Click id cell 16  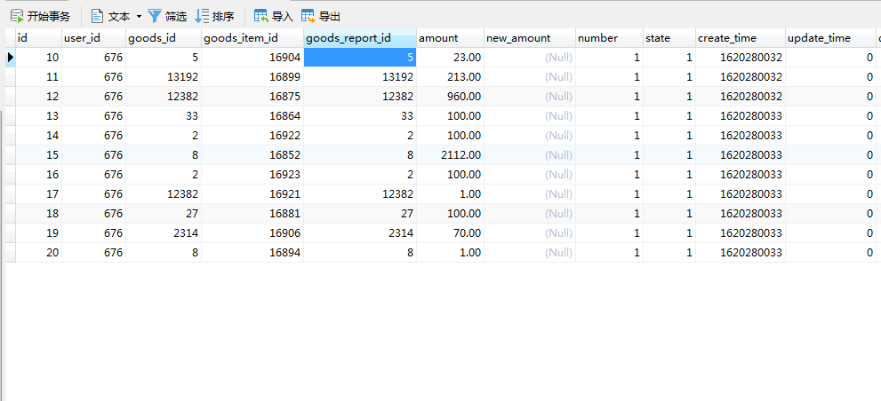click(x=39, y=175)
